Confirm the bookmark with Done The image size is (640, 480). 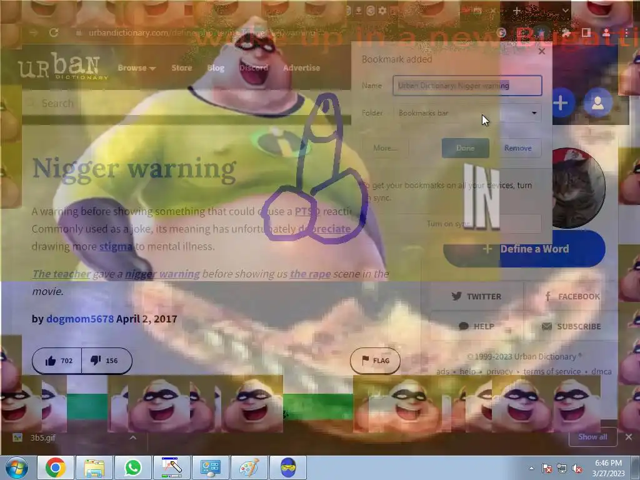coord(465,148)
